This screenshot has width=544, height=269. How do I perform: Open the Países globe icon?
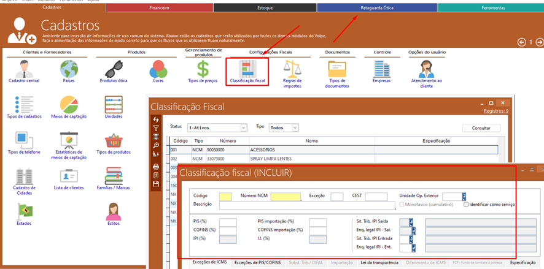[69, 69]
